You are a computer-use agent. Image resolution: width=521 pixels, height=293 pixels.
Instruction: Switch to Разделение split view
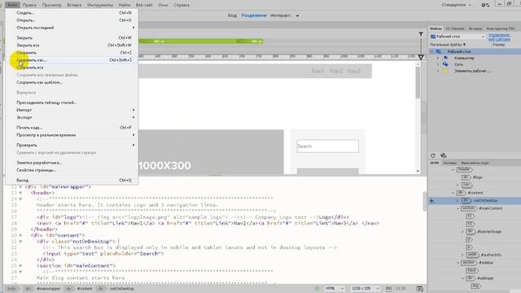[x=254, y=15]
